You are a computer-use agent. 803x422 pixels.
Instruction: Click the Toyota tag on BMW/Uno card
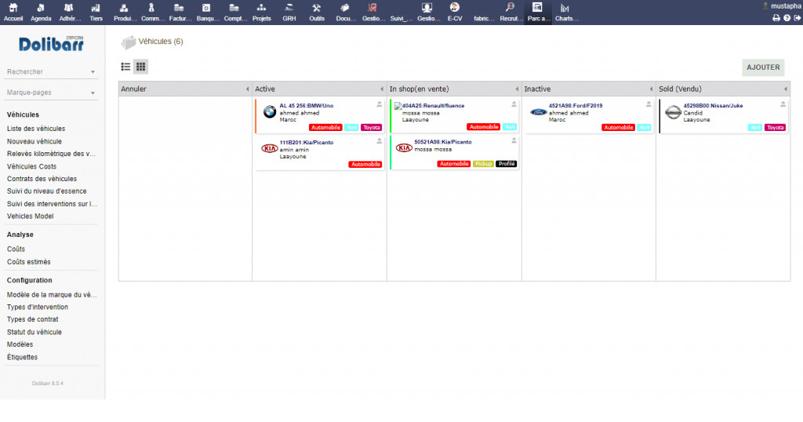(371, 128)
